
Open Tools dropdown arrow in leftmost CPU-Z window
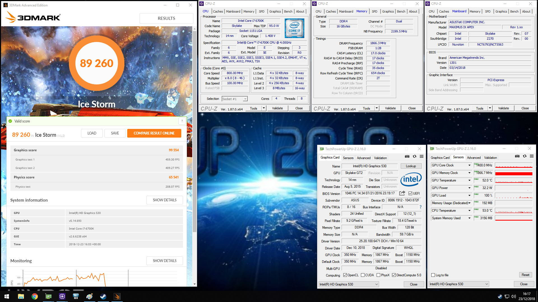coord(264,108)
